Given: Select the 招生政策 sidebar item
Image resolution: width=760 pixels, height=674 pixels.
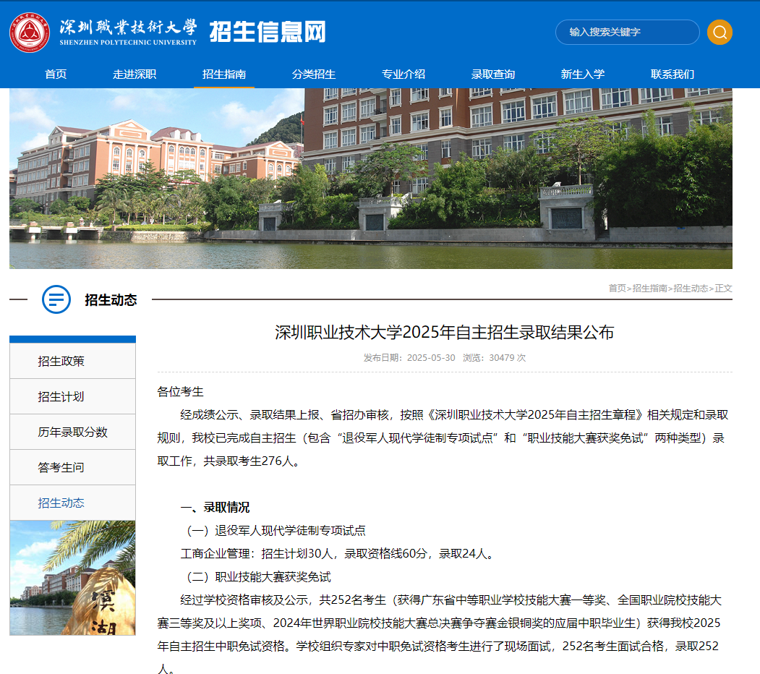Looking at the screenshot, I should [x=72, y=362].
